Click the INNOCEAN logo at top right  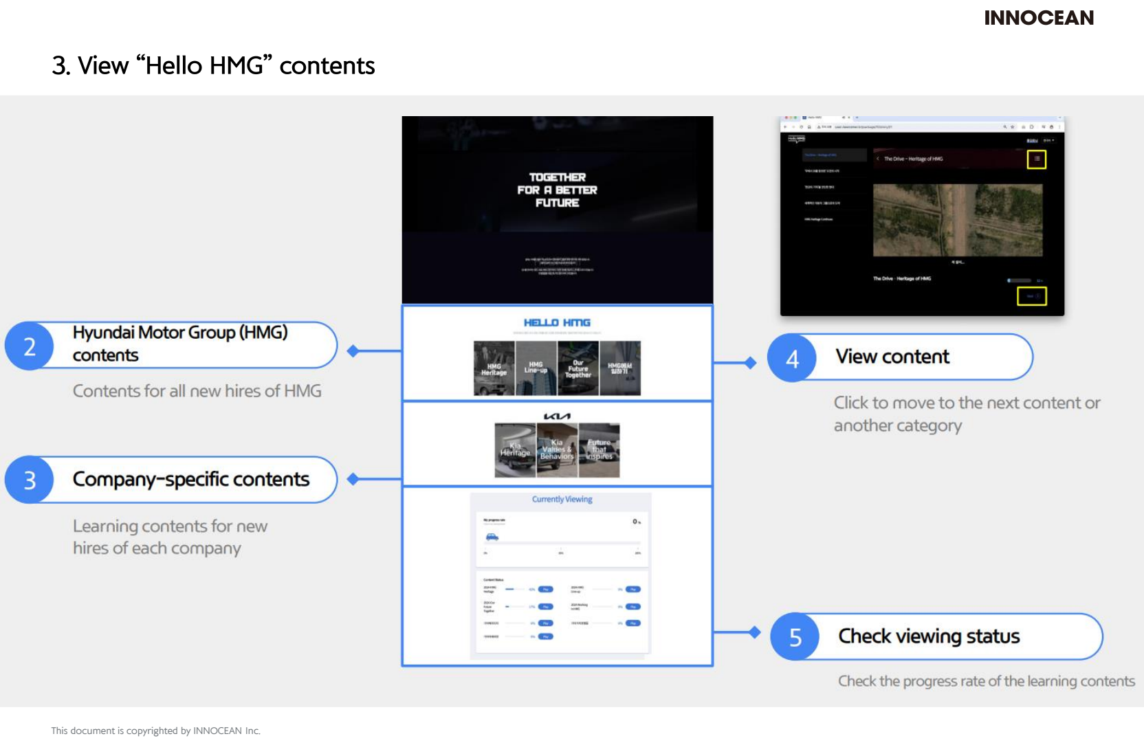pos(1039,18)
